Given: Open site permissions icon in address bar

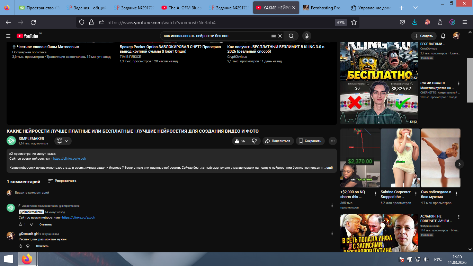Looking at the screenshot, I should coord(101,22).
